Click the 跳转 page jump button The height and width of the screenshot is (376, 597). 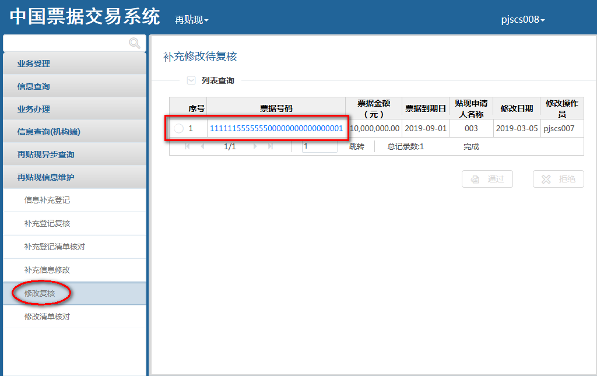pyautogui.click(x=357, y=146)
